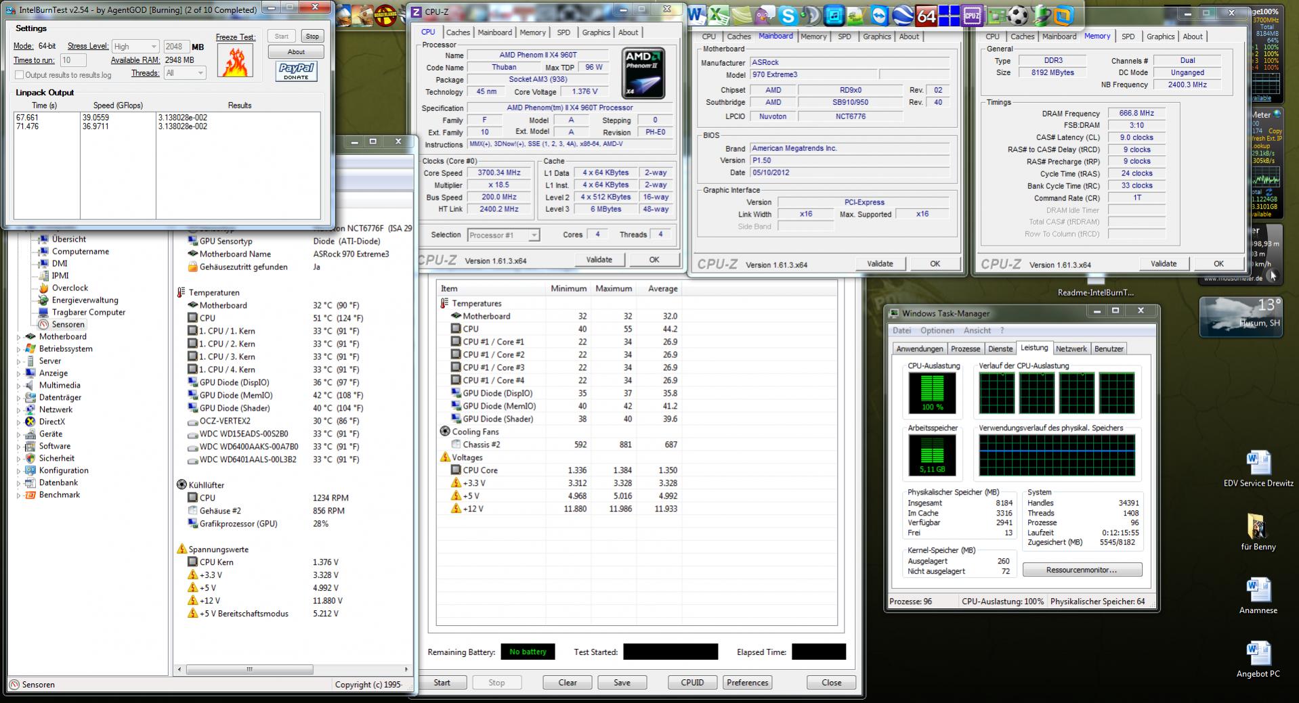Open the blue music note dock icon
Viewport: 1299px width, 703px height.
pyautogui.click(x=834, y=15)
